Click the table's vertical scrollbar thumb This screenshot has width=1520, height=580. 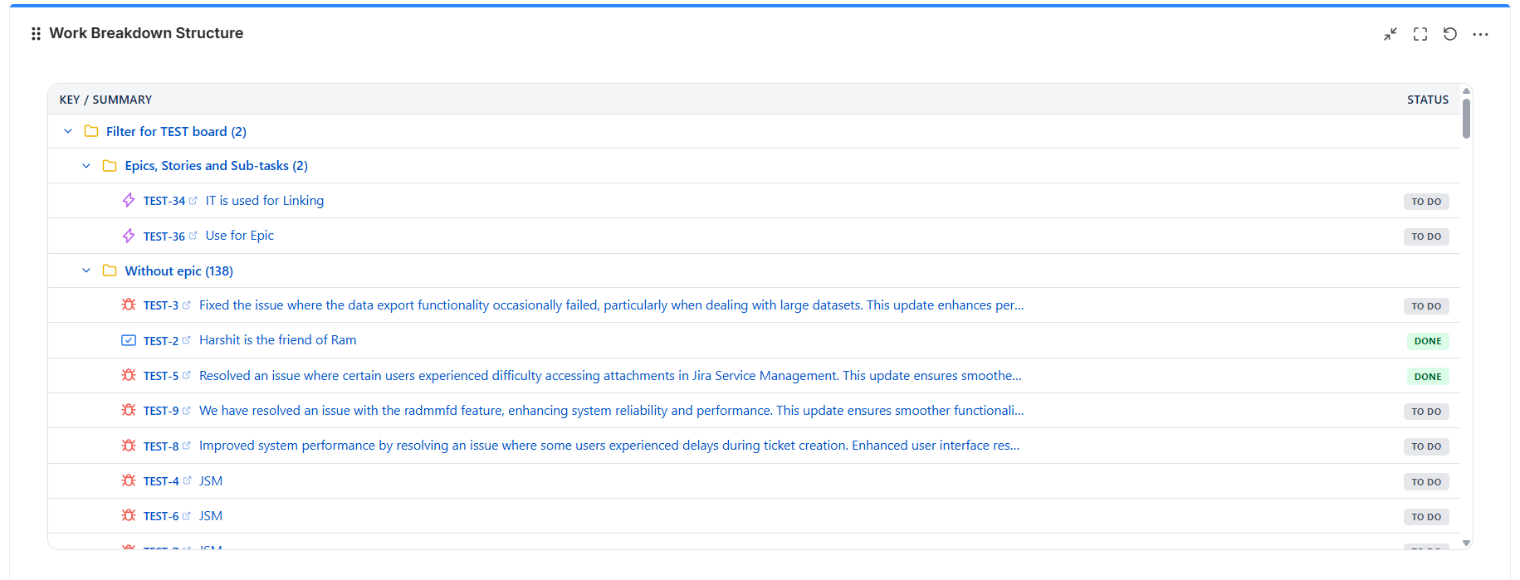click(1466, 119)
